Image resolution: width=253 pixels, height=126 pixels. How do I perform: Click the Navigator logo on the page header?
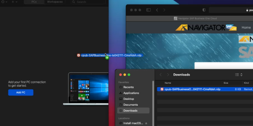[x=206, y=28]
